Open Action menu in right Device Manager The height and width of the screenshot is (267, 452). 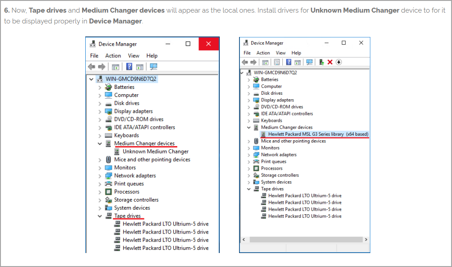pos(263,53)
